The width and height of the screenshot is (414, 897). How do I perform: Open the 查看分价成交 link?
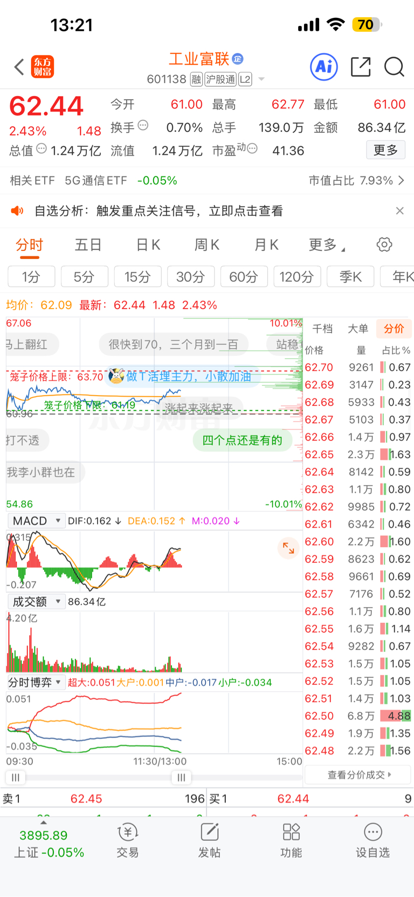358,775
